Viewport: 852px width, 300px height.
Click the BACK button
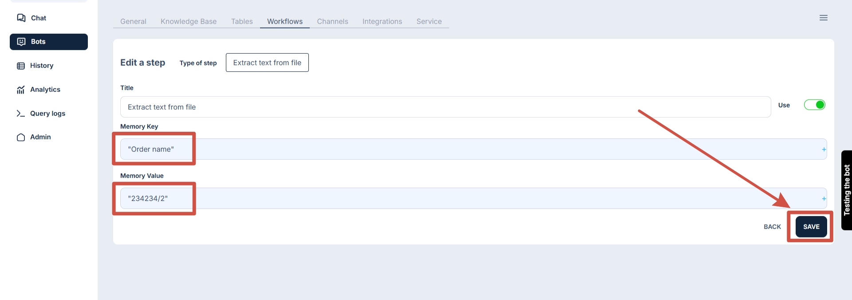(772, 227)
